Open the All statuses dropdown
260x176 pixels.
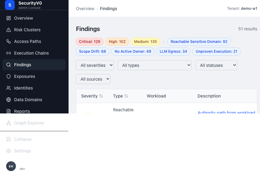click(216, 65)
